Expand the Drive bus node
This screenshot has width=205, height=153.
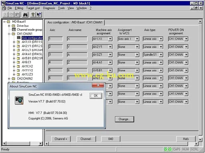[x=9, y=26]
